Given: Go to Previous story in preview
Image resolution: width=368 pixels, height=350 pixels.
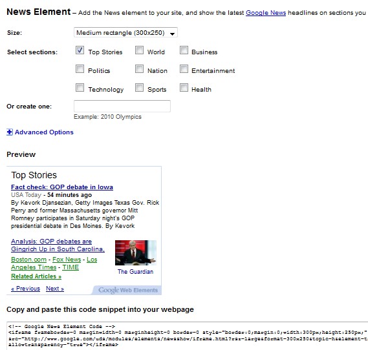Looking at the screenshot, I should (26, 289).
